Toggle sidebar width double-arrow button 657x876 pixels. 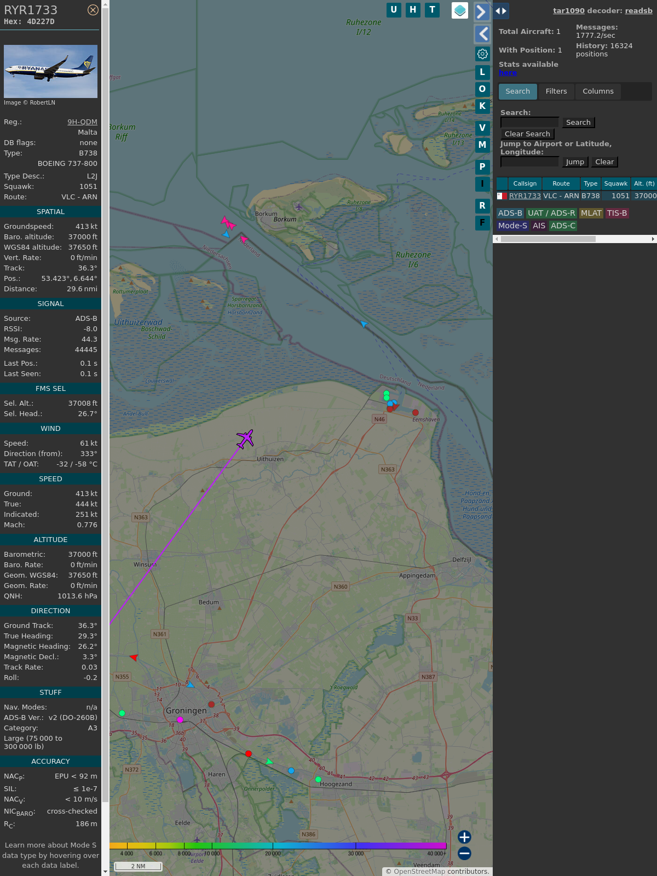point(501,11)
